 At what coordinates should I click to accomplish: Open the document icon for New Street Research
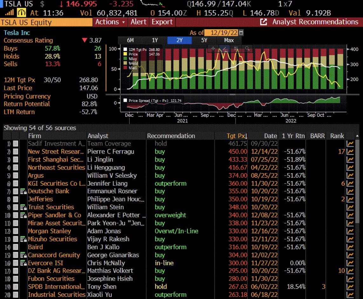pos(16,152)
